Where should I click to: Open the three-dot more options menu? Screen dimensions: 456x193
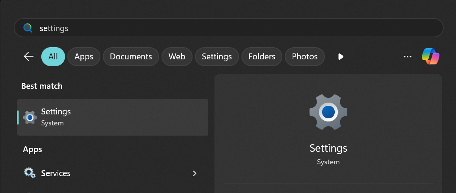pyautogui.click(x=408, y=57)
